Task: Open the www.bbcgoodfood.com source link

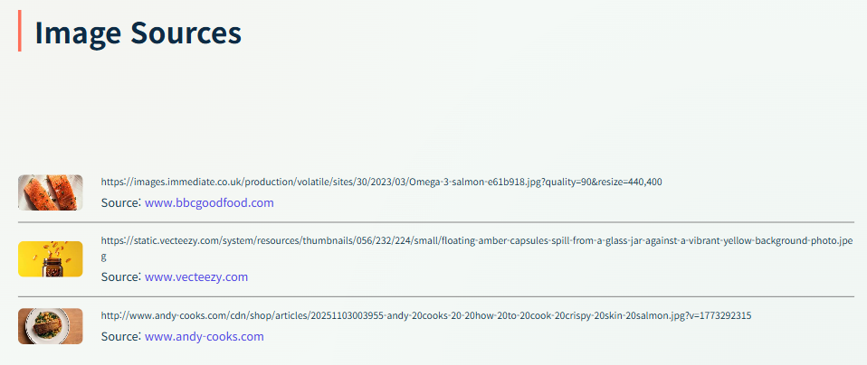Action: click(209, 202)
